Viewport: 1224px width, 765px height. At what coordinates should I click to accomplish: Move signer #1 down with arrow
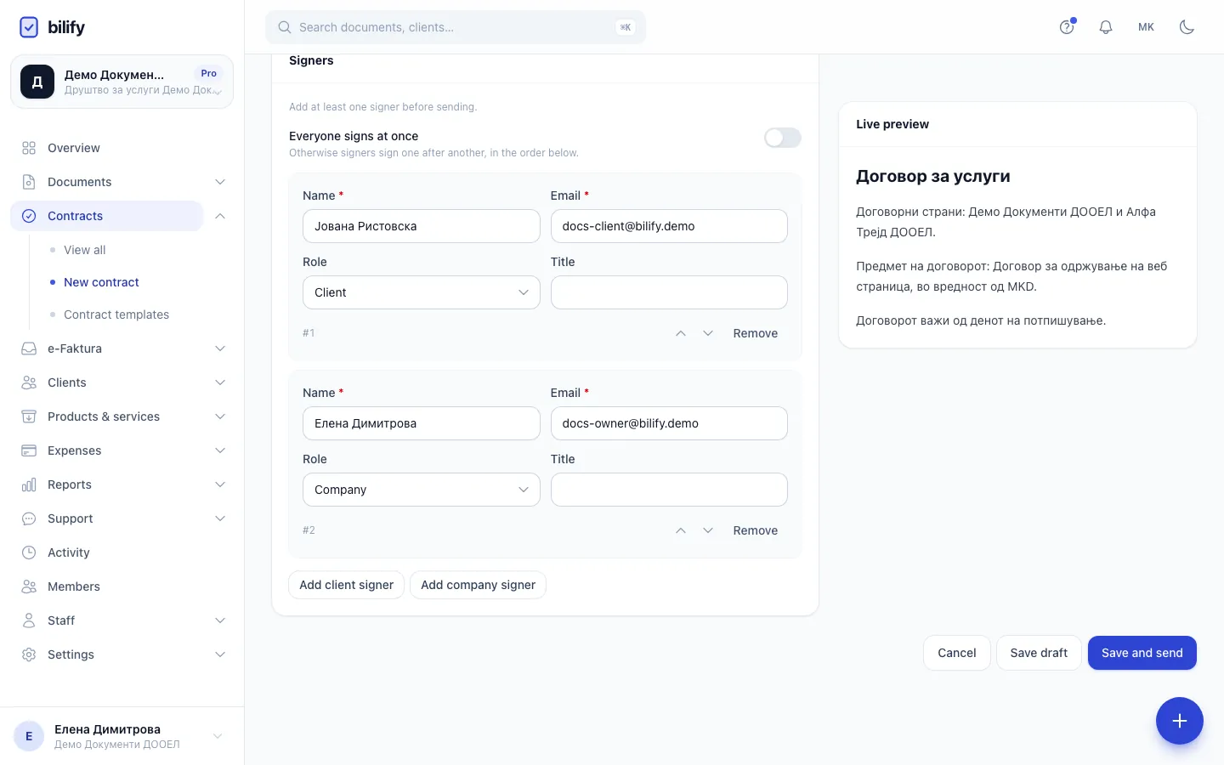[x=708, y=333]
